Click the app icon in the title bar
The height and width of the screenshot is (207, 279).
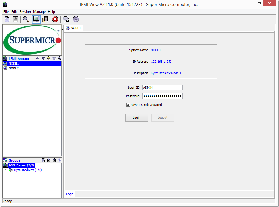coord(5,4)
